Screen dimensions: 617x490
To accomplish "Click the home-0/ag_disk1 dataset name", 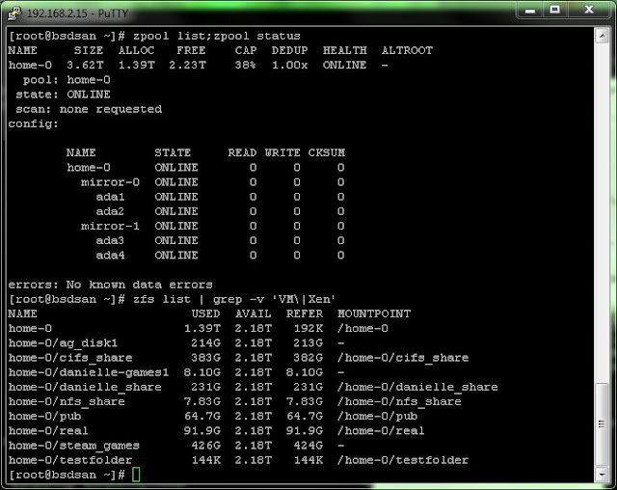I will coord(63,343).
